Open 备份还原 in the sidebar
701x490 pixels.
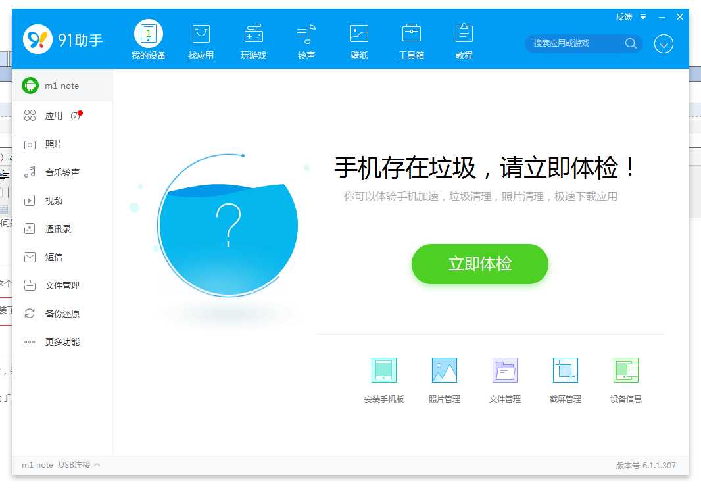[62, 314]
